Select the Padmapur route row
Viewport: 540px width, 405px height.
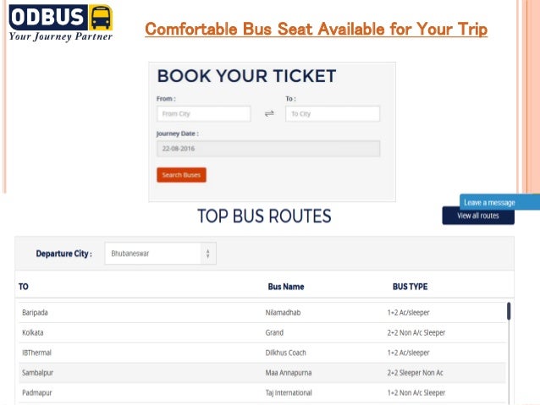262,392
